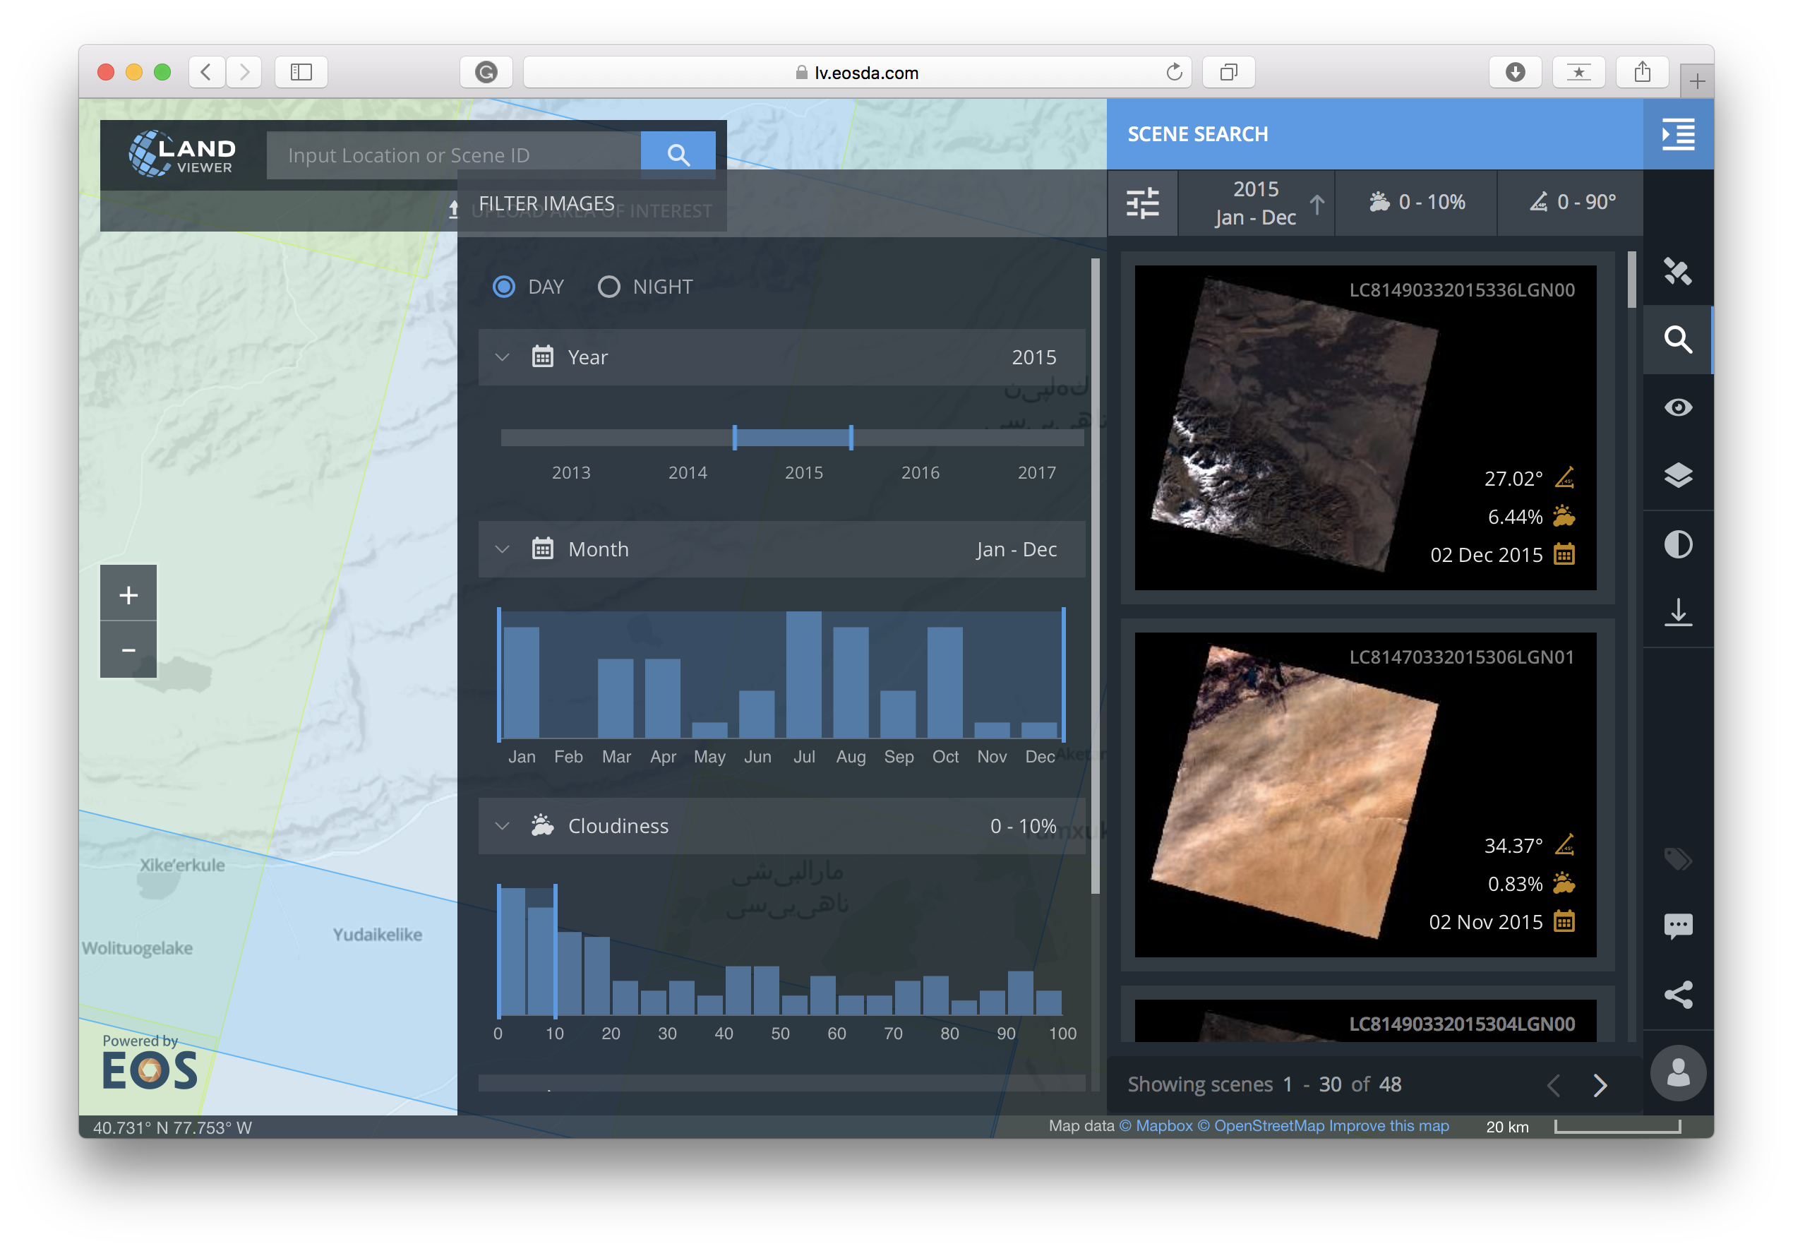Collapse the Year filter section
Viewport: 1793px width, 1251px height.
click(502, 357)
